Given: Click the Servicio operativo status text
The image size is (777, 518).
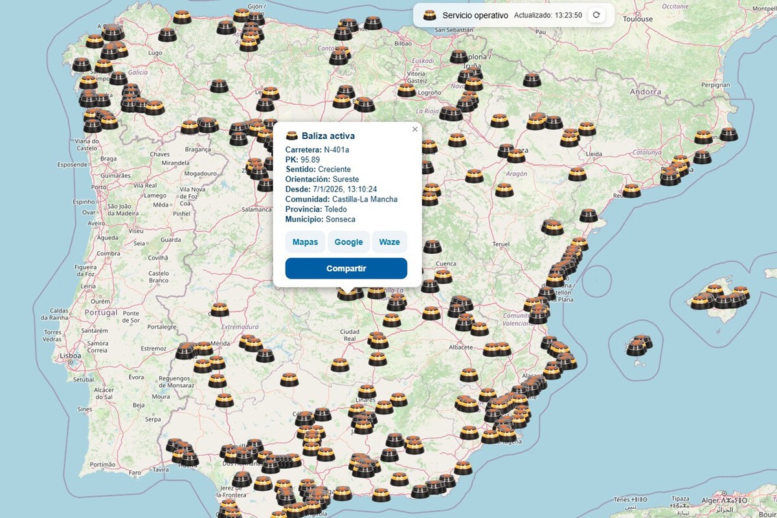Looking at the screenshot, I should click(475, 15).
